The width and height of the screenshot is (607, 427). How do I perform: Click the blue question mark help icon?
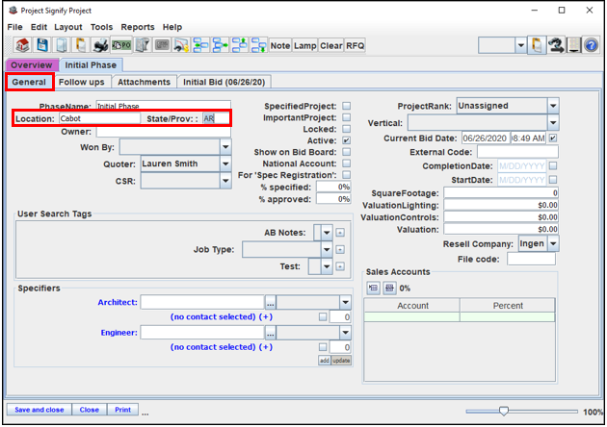coord(592,45)
